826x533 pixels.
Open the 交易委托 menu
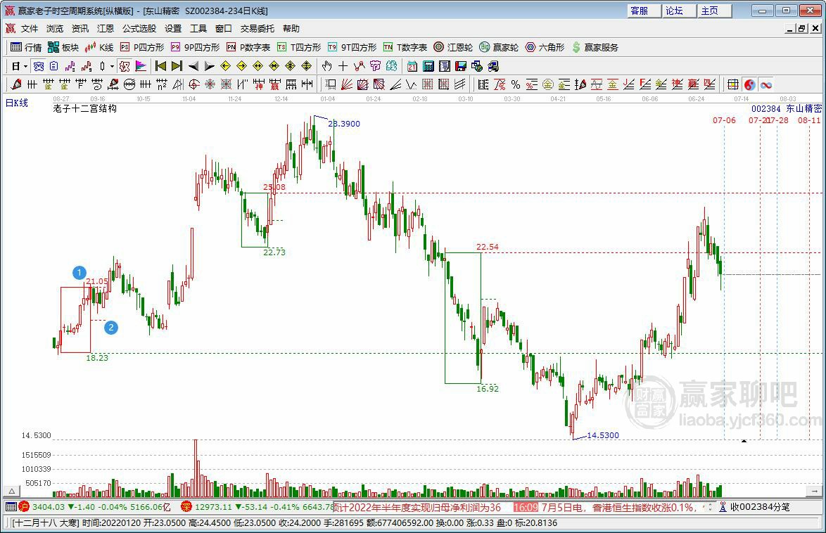257,28
